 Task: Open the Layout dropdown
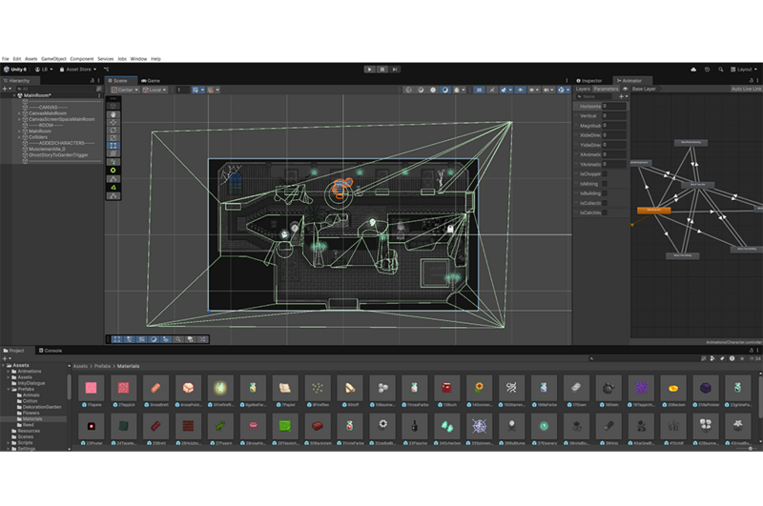(x=745, y=70)
